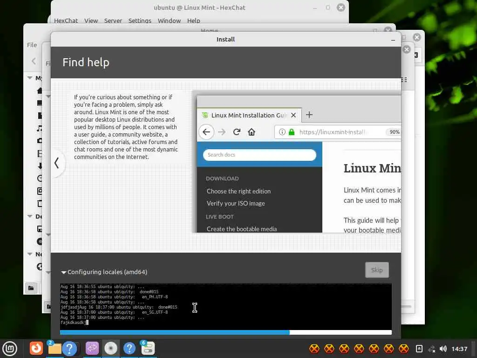Click the Find help slide heading
Viewport: 477px width, 358px height.
click(x=86, y=62)
